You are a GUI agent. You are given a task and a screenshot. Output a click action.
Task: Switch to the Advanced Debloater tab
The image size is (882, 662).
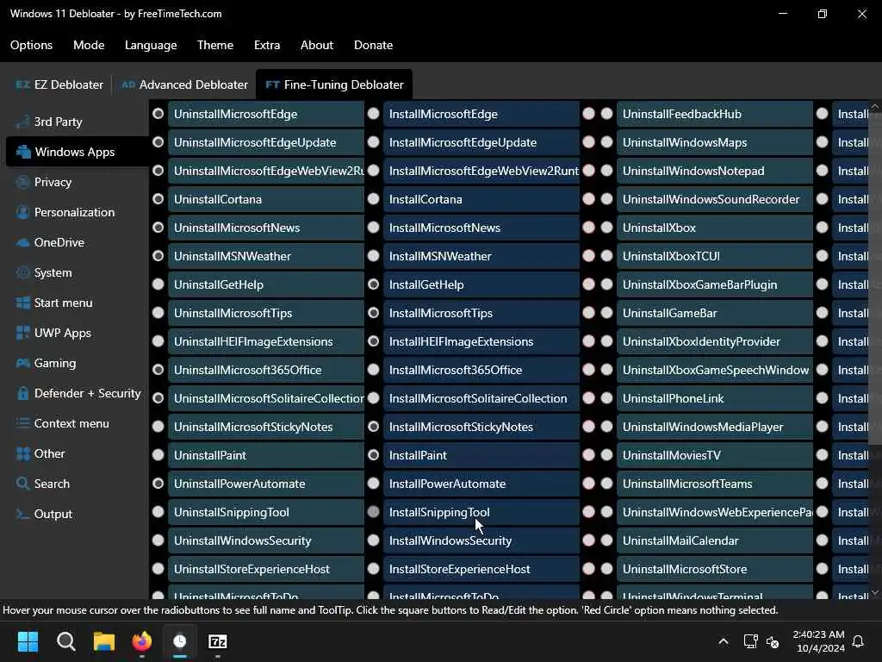184,85
